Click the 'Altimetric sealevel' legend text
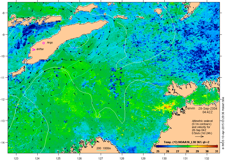 click(x=202, y=121)
